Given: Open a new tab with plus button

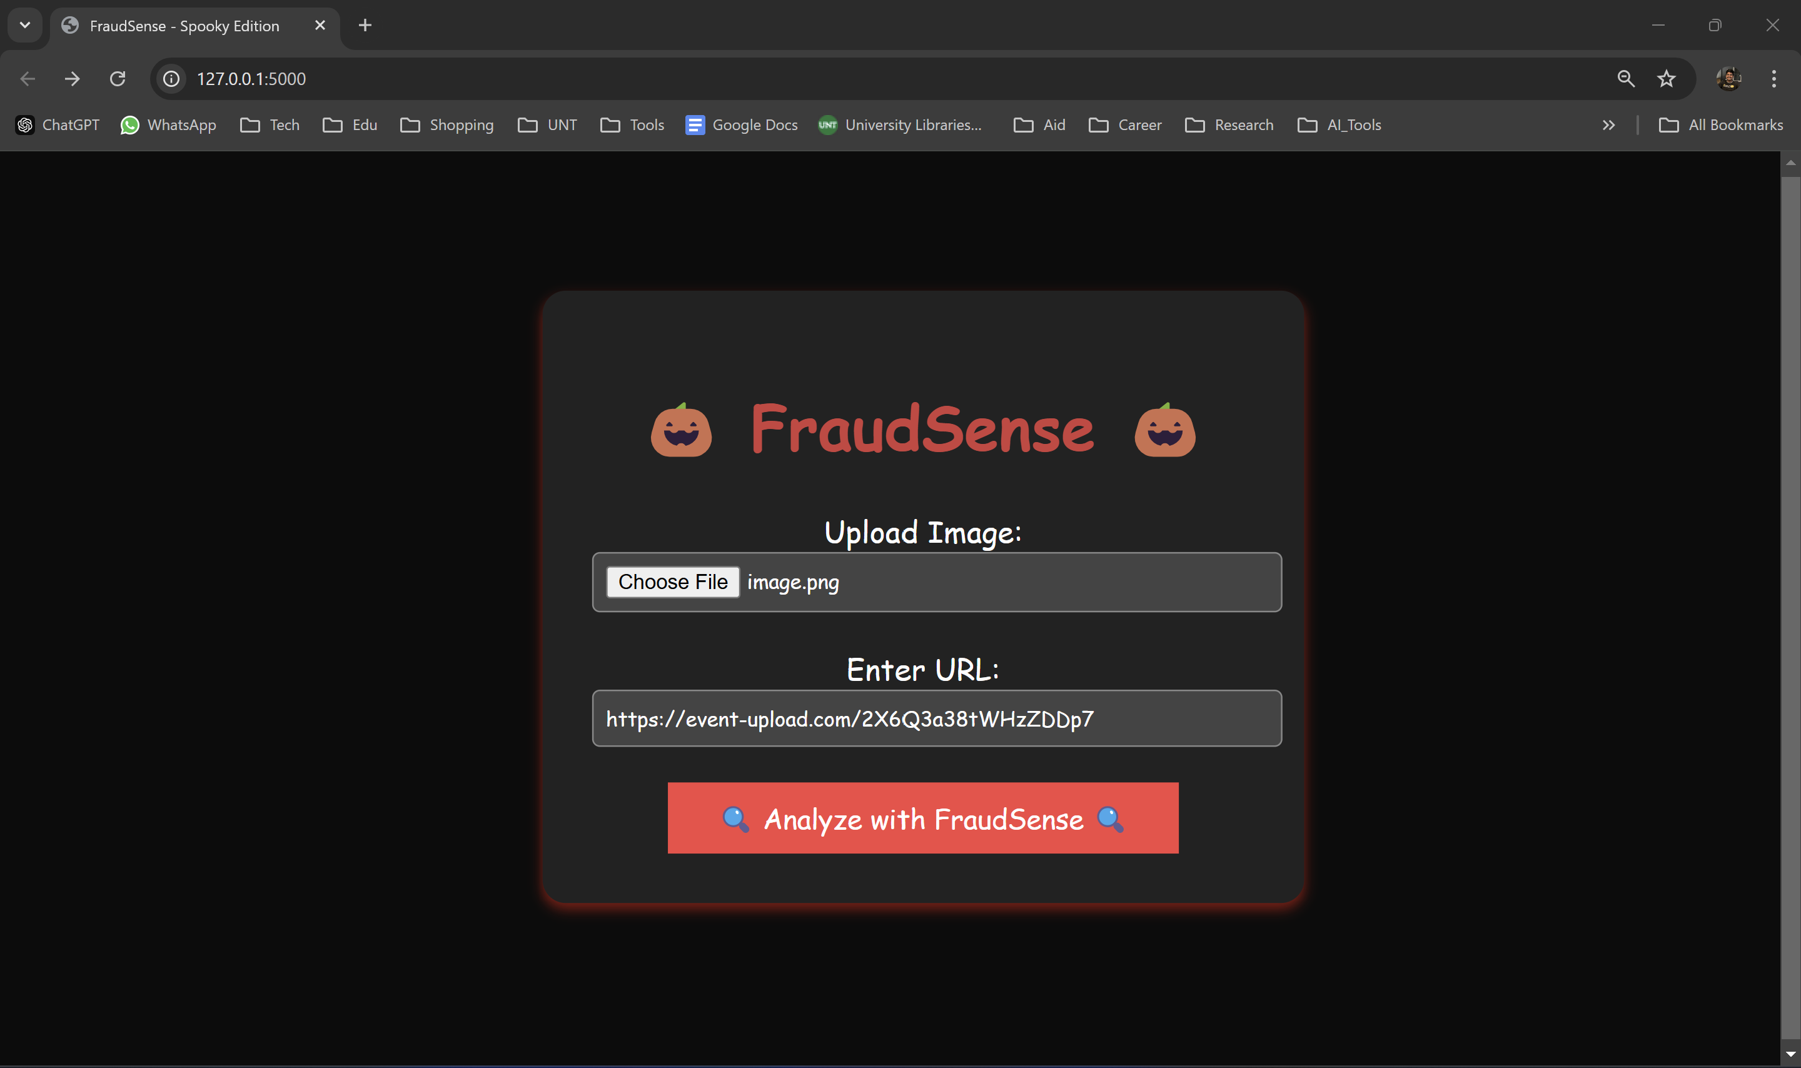Looking at the screenshot, I should click(365, 26).
